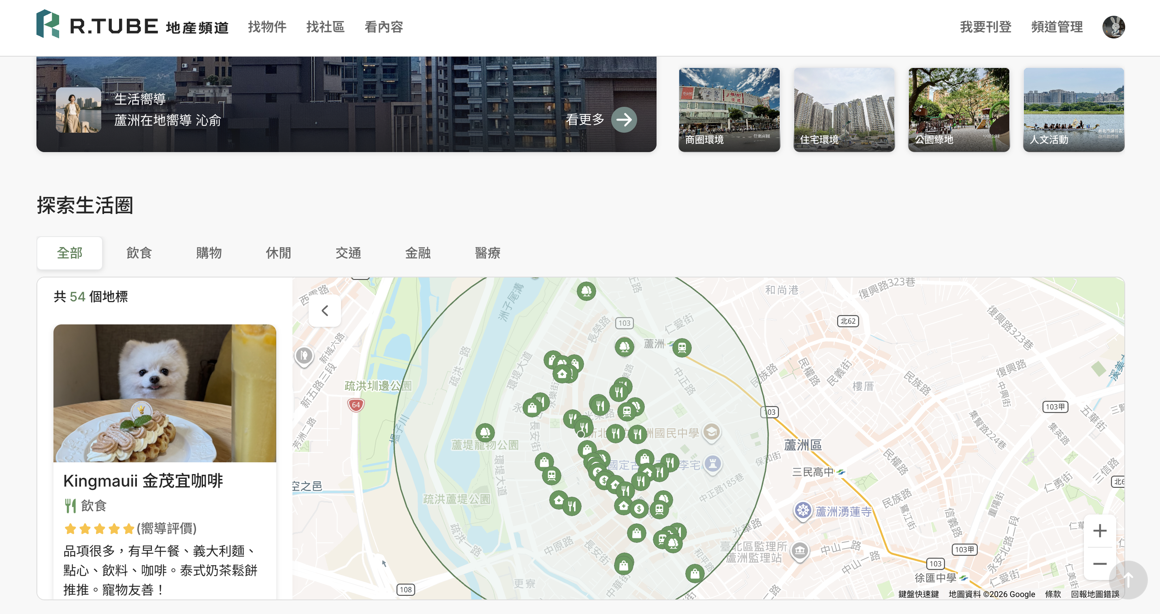Click the 看更多 text link
The image size is (1160, 614).
pos(585,120)
